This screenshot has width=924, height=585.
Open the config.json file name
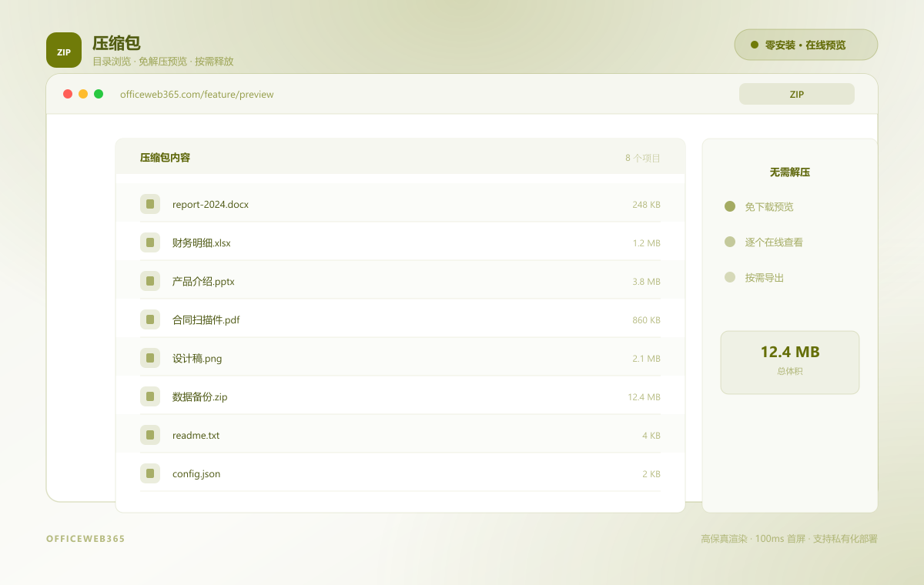(x=196, y=473)
